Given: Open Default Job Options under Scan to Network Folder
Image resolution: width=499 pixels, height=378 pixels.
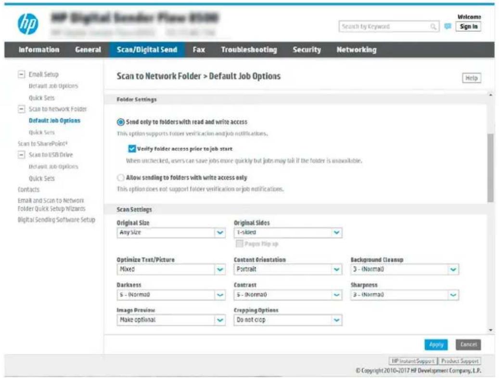Looking at the screenshot, I should pos(54,121).
